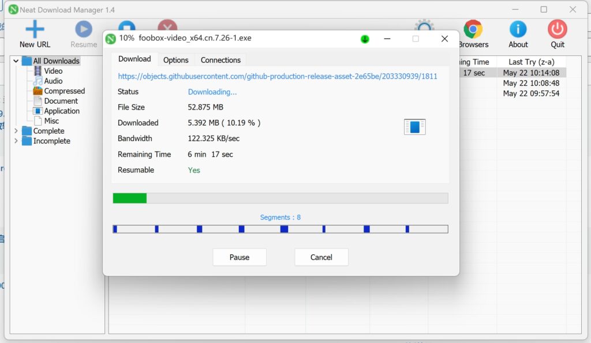
Task: Select the May 22 10:14:08 download row
Action: coord(531,73)
